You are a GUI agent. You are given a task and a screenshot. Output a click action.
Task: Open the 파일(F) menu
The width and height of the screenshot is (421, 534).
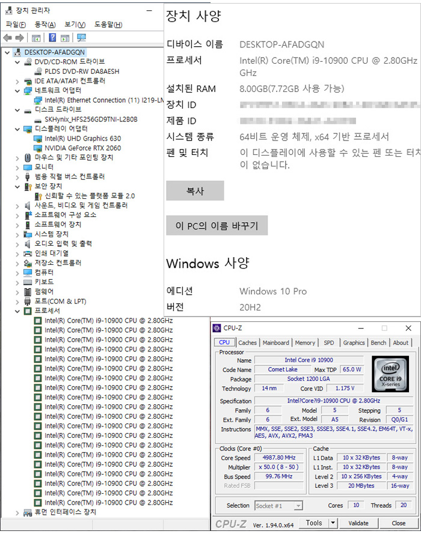click(x=16, y=25)
